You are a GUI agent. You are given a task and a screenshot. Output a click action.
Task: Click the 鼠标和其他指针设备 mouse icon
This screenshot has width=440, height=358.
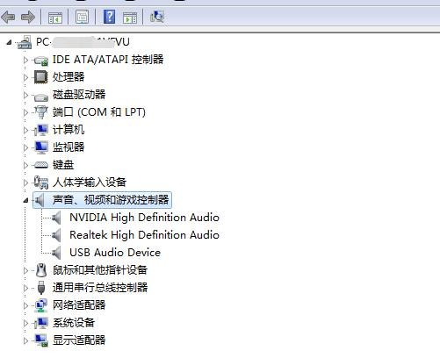coord(41,270)
